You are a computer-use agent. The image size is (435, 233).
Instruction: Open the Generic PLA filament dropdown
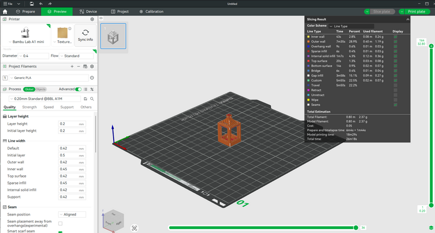tap(49, 78)
